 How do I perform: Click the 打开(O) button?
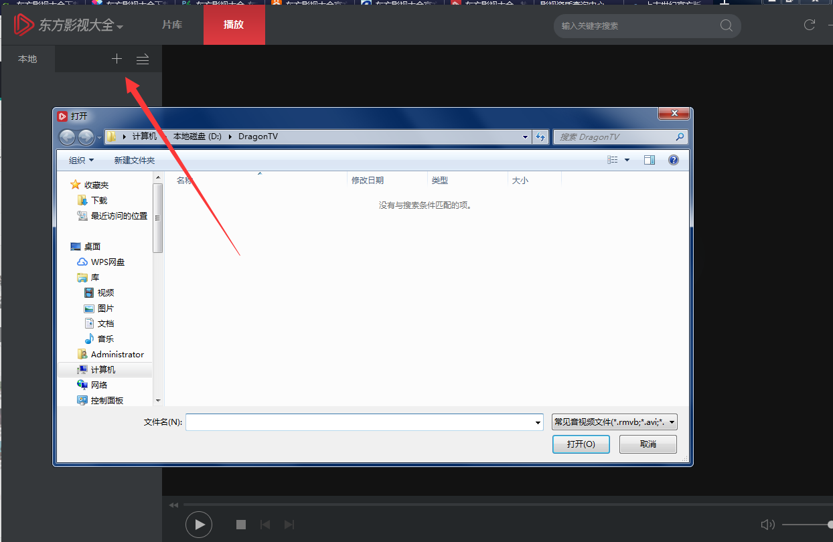click(x=581, y=444)
